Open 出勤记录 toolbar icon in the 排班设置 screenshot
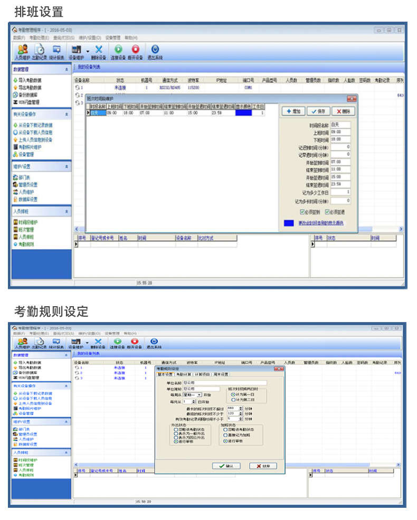This screenshot has height=520, width=417. coord(39,51)
